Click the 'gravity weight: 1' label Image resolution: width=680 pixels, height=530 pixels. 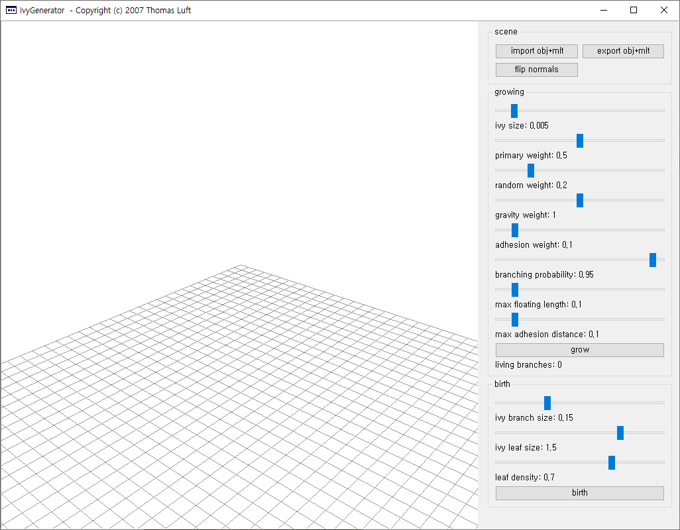(x=525, y=215)
